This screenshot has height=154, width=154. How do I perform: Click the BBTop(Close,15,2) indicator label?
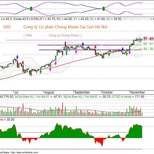point(136,19)
